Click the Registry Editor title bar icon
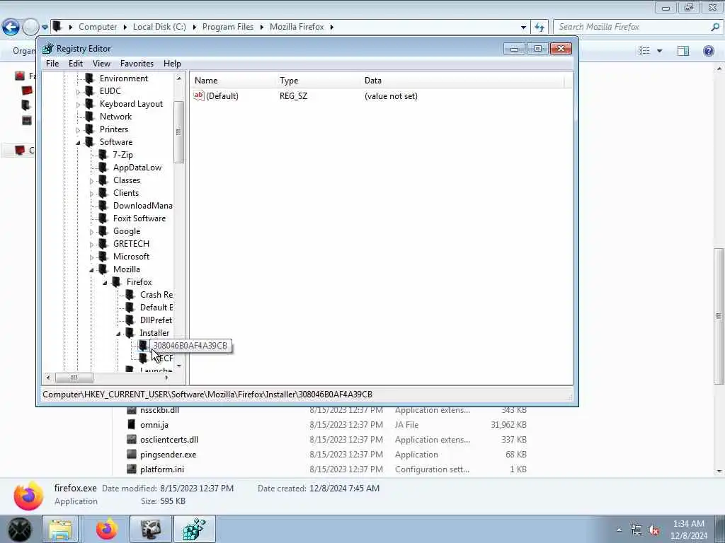The height and width of the screenshot is (543, 725). click(48, 49)
